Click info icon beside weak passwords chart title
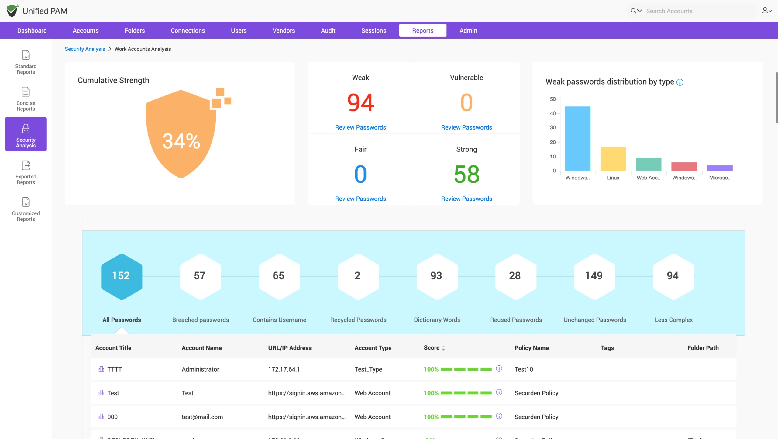This screenshot has width=778, height=439. 680,82
